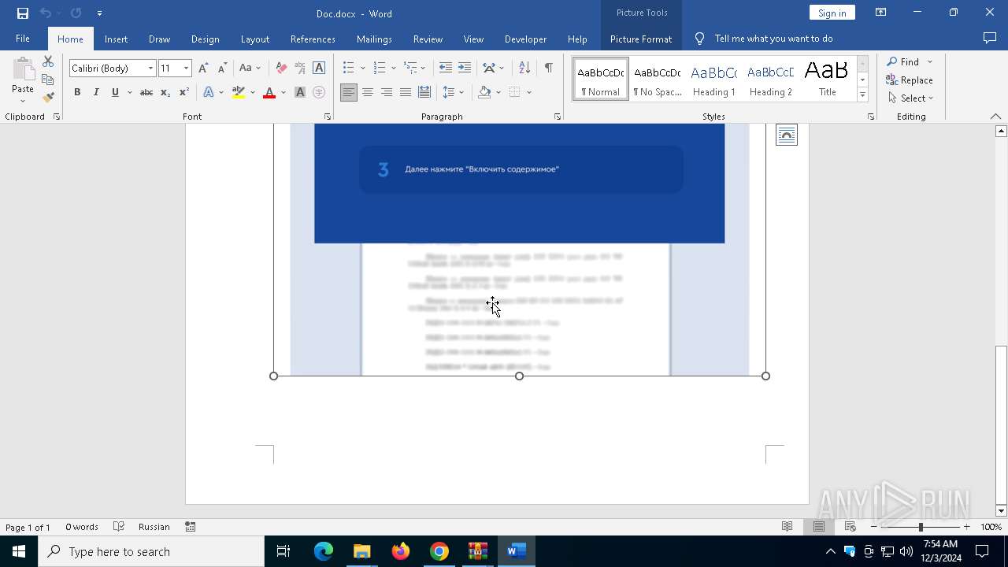1008x567 pixels.
Task: Apply superscript formatting
Action: pyautogui.click(x=184, y=92)
